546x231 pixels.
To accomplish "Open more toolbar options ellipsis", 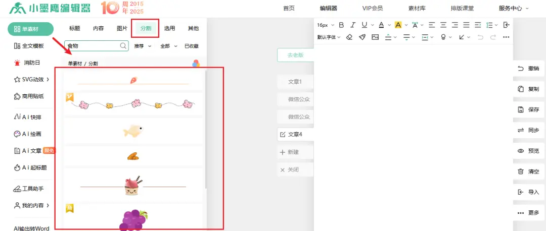I will click(506, 37).
